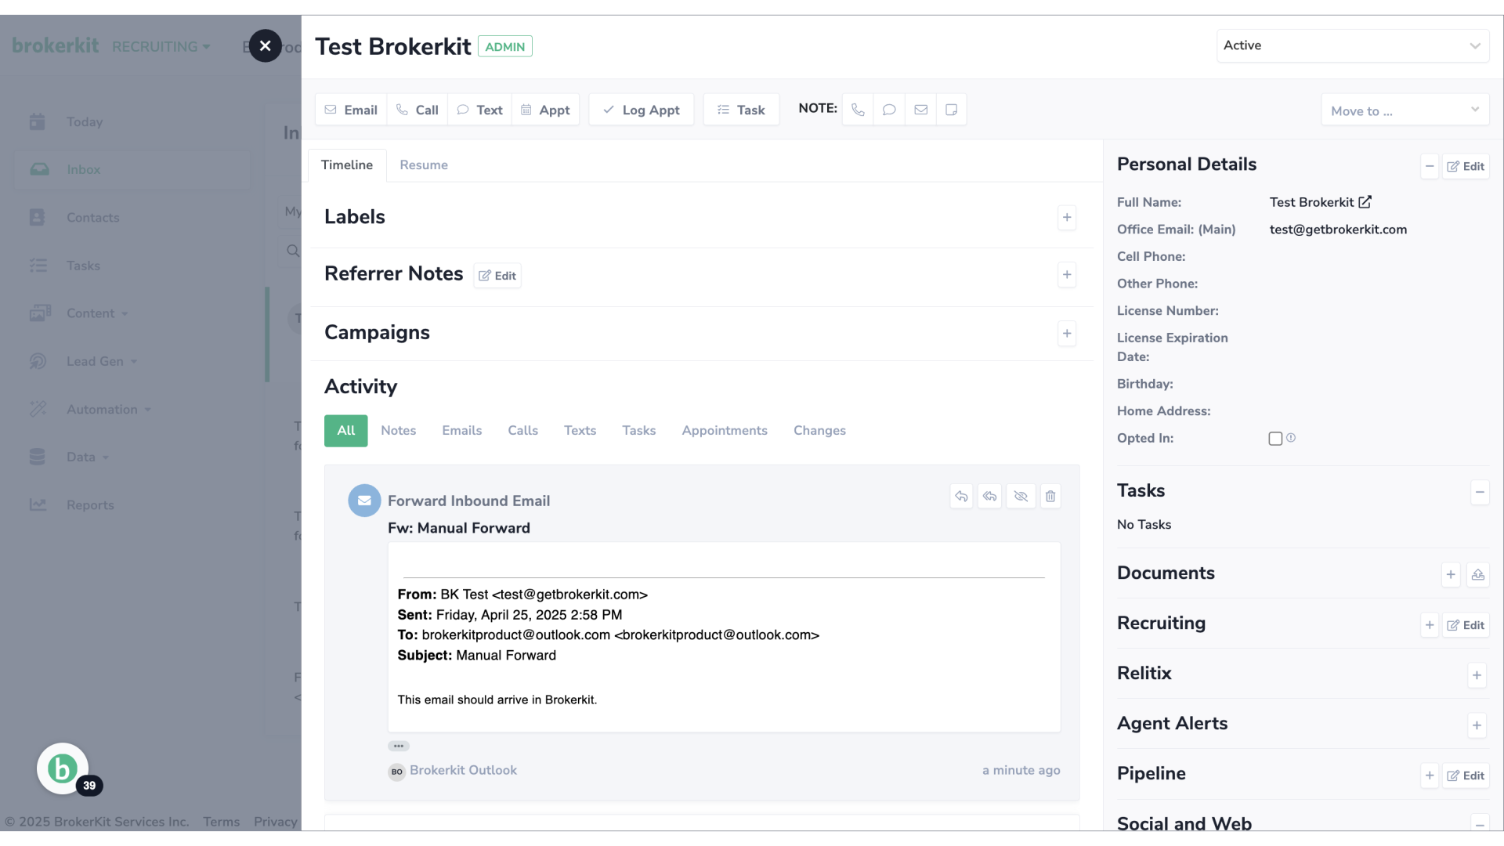The width and height of the screenshot is (1504, 846).
Task: Click the Appt action button
Action: click(x=546, y=110)
